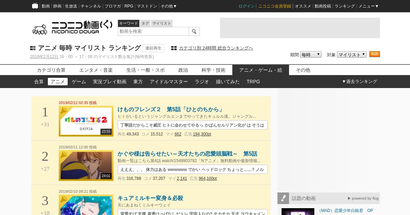Open 動画投稿 in top bar
The width and height of the screenshot is (410, 215).
pyautogui.click(x=323, y=6)
